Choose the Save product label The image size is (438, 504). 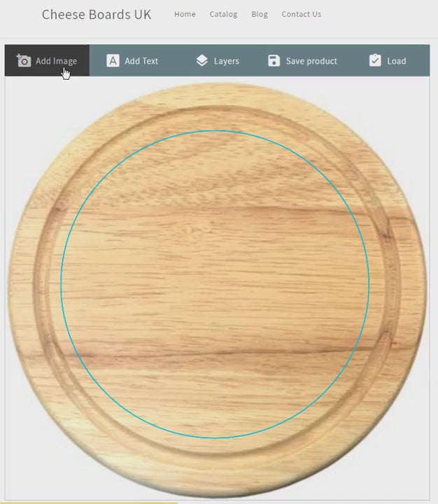coord(311,61)
